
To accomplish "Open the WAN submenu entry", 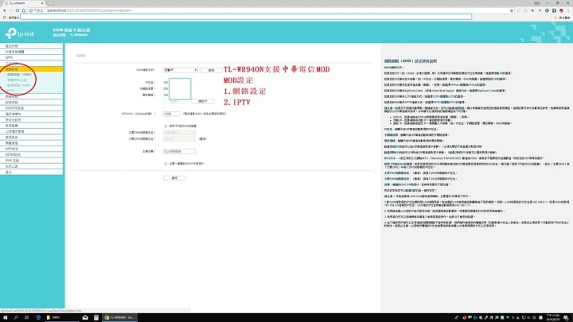I will click(x=20, y=75).
